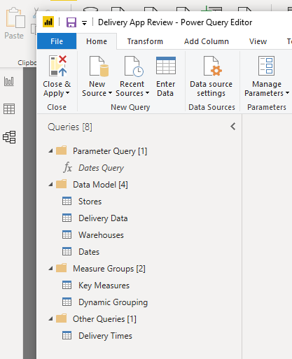Image resolution: width=292 pixels, height=359 pixels.
Task: Open the File tab
Action: pyautogui.click(x=57, y=41)
